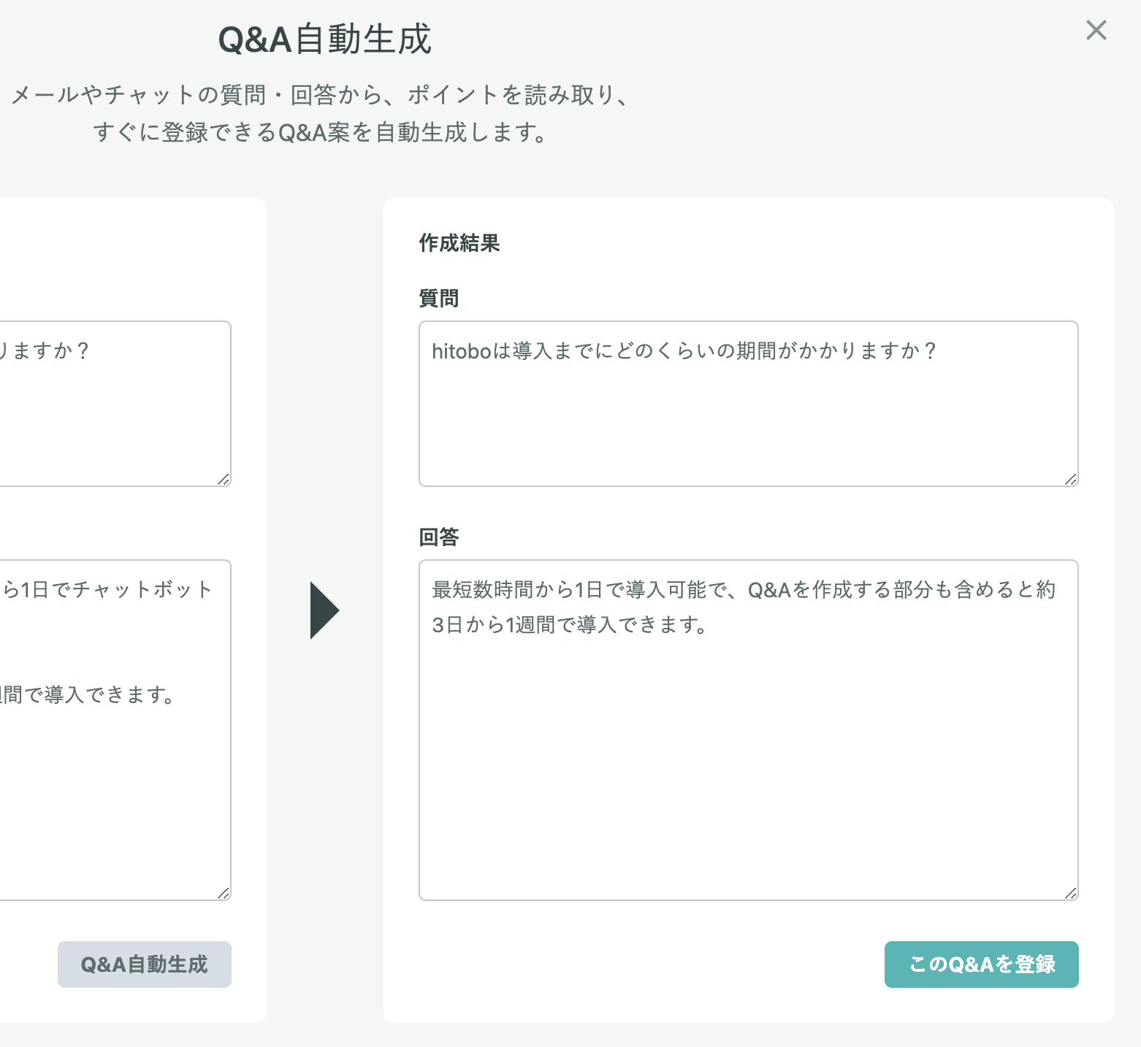Click answer line 3日から1週間で導入できます
Screen dimensions: 1141x1047
tap(569, 625)
